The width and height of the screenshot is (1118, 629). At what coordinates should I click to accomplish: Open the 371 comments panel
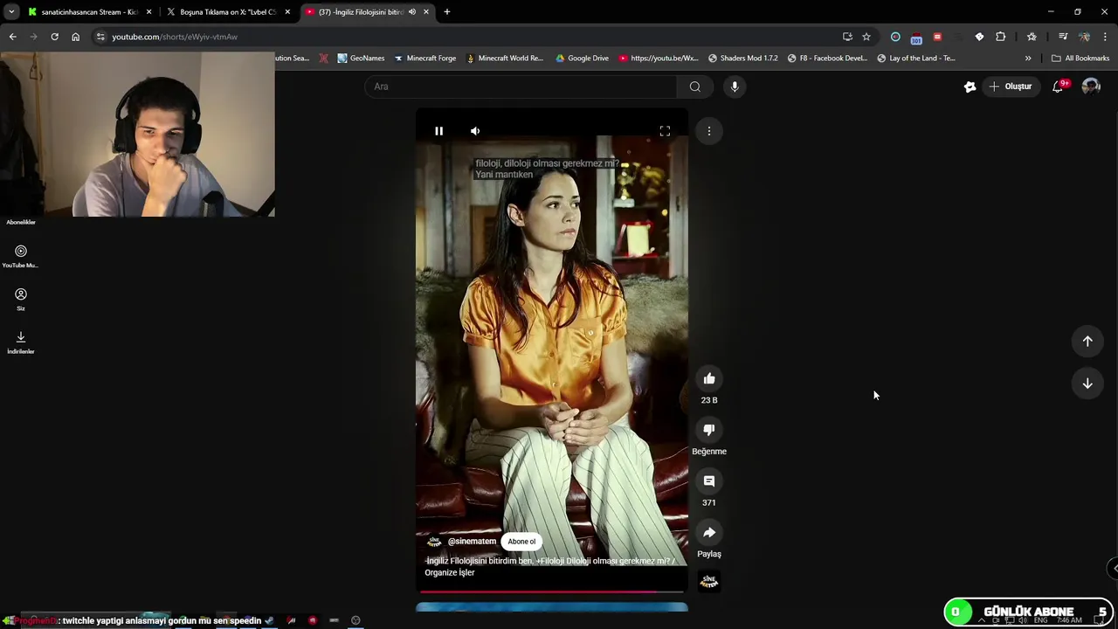(x=709, y=481)
